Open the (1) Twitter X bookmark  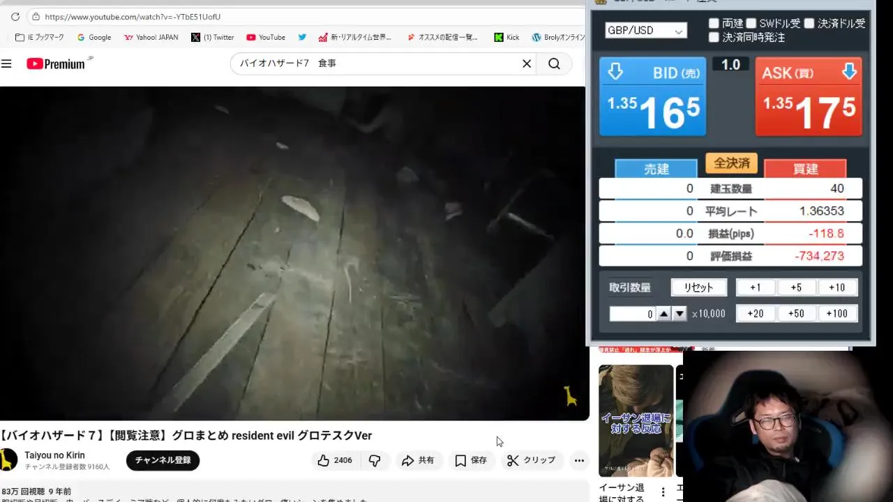pos(213,38)
